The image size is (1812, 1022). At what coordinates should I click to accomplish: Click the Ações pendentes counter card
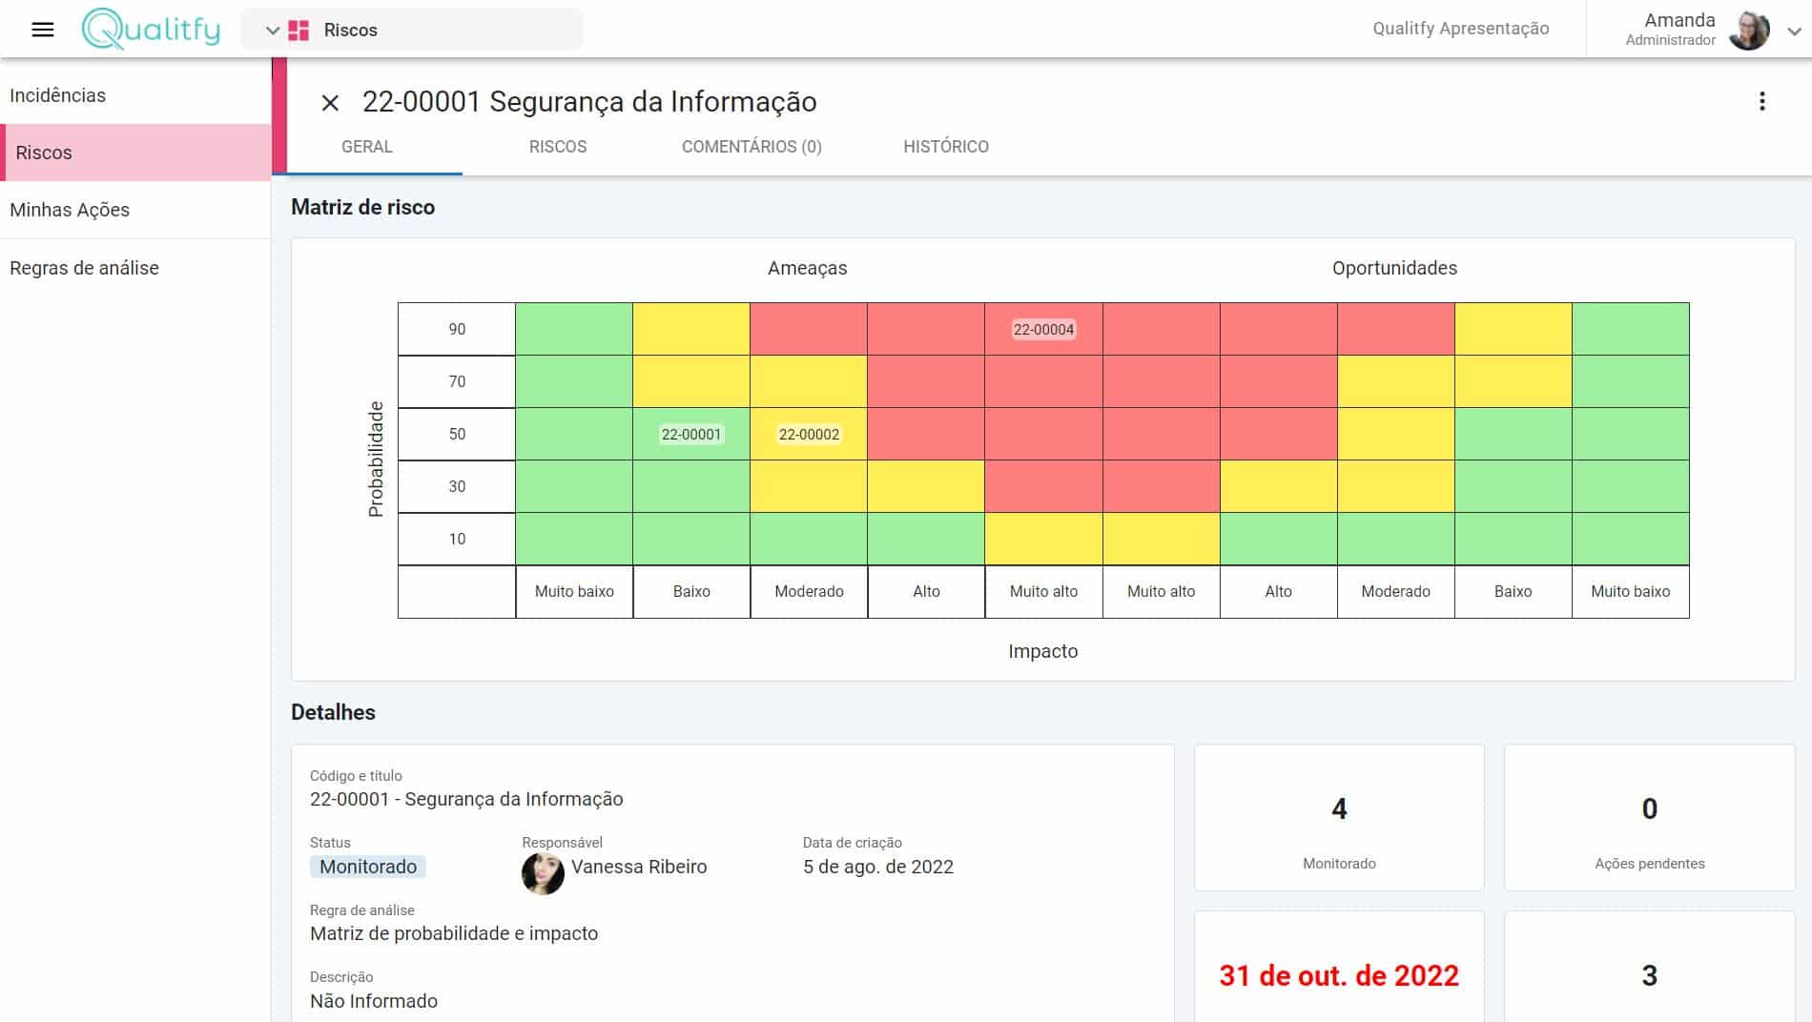pyautogui.click(x=1649, y=818)
